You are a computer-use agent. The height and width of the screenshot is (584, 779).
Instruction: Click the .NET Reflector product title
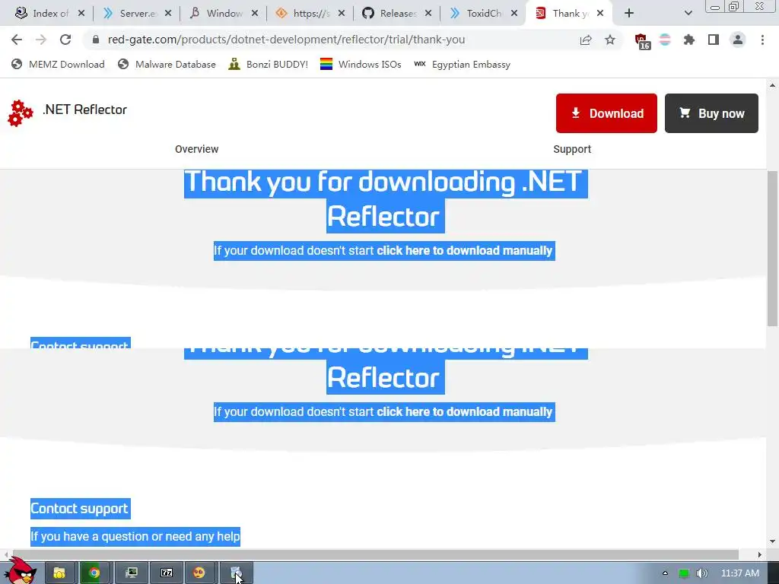click(84, 109)
